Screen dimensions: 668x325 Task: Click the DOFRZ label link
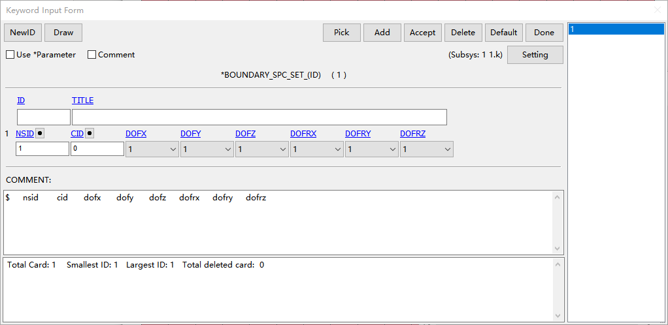[x=413, y=134]
